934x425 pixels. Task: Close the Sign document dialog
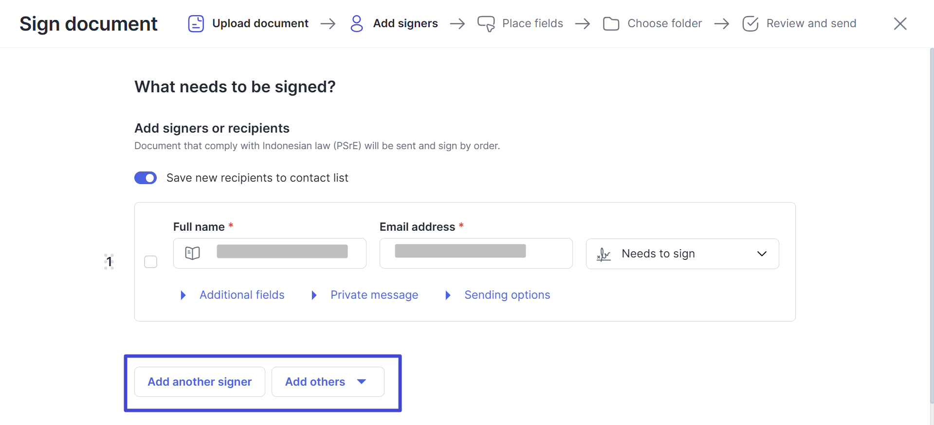point(900,23)
